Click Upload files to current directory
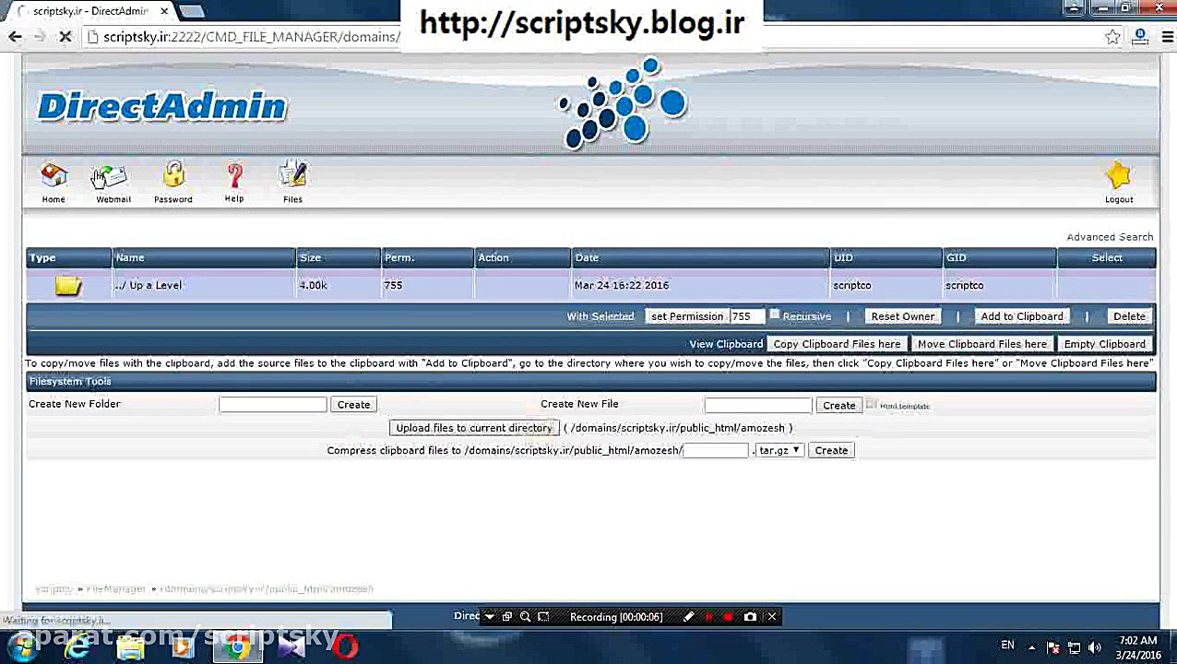The image size is (1177, 664). (x=474, y=428)
